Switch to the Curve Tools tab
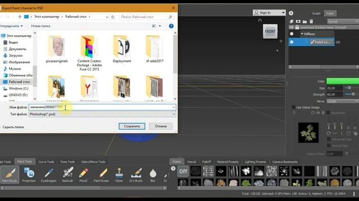359x201 pixels. coord(46,162)
